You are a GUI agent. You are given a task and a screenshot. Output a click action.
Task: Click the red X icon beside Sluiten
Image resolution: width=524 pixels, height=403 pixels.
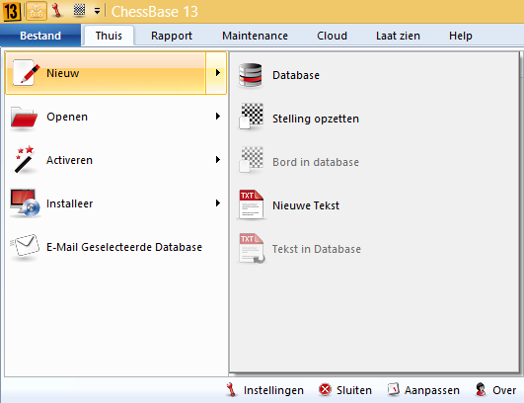(x=325, y=389)
